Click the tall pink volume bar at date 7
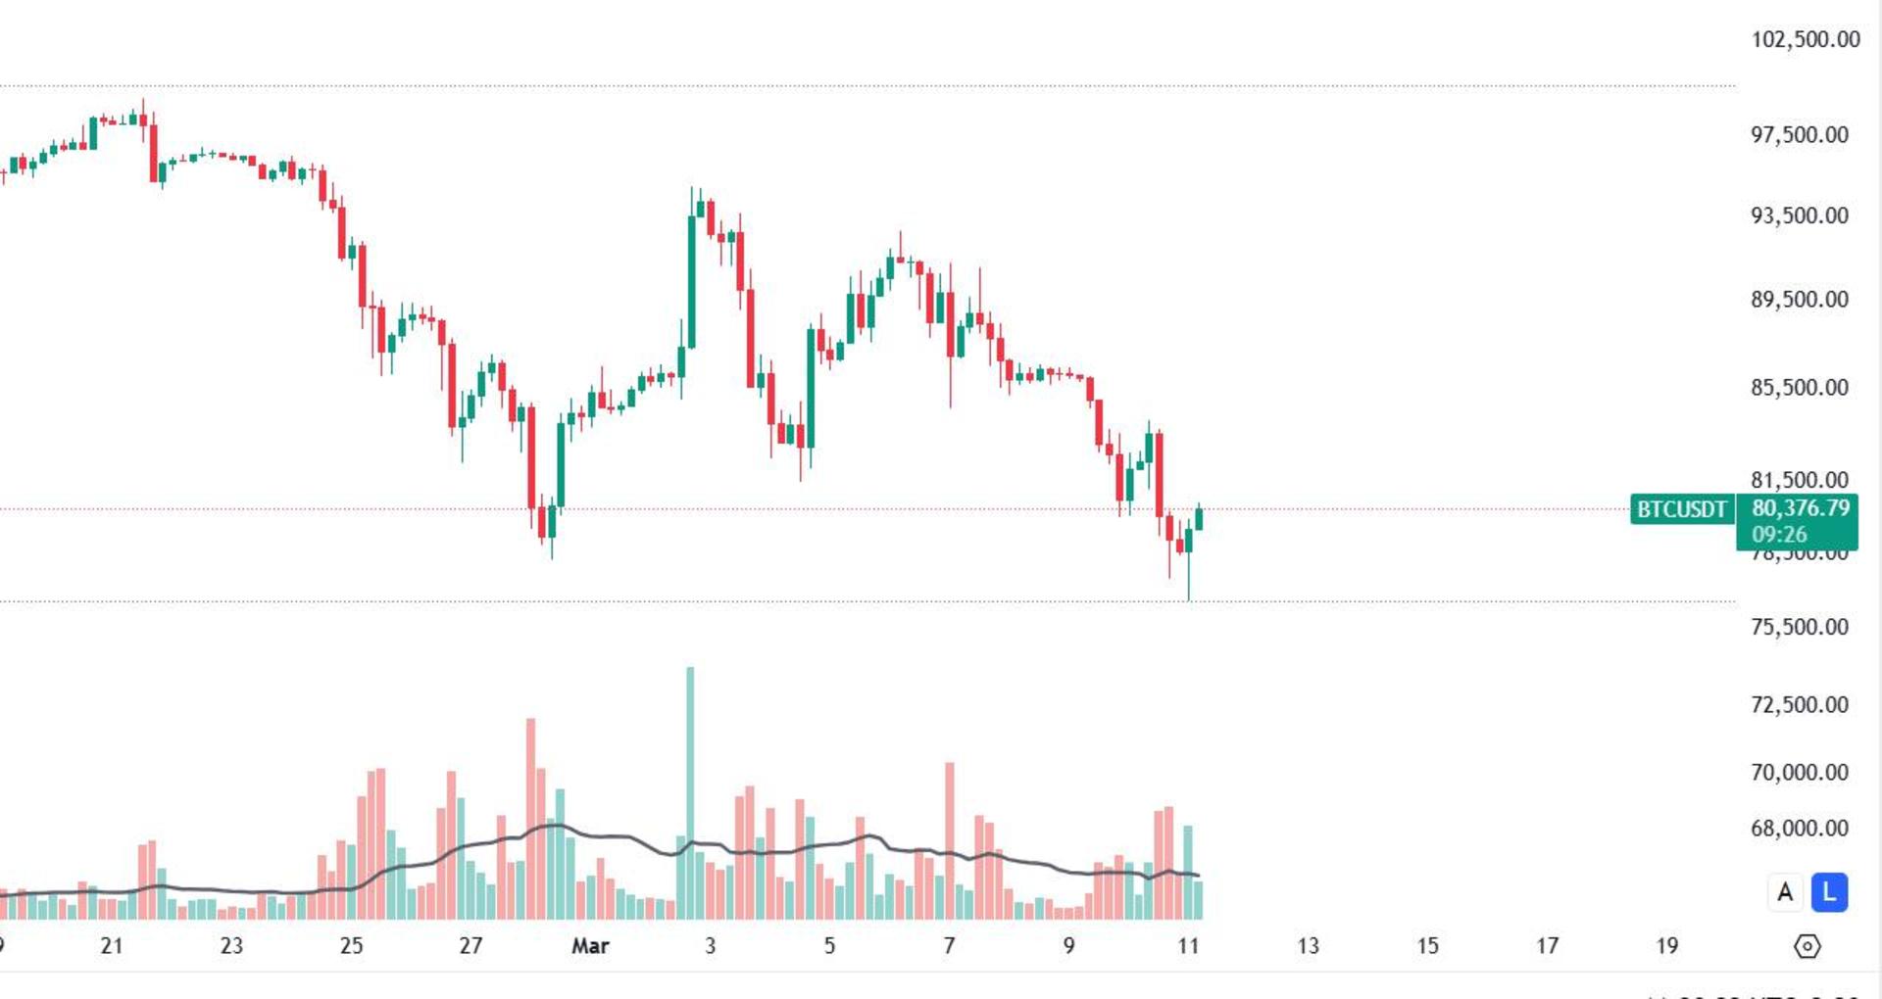The width and height of the screenshot is (1882, 999). (x=950, y=840)
